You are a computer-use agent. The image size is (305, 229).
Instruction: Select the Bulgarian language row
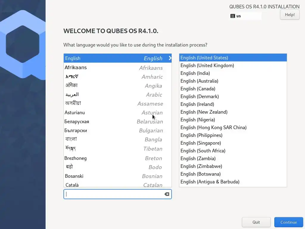(117, 130)
